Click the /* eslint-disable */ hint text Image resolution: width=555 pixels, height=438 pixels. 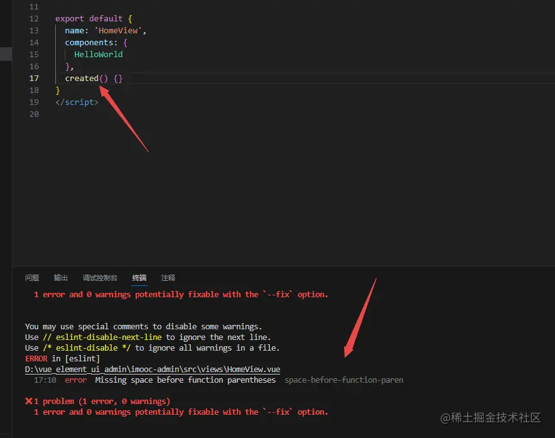[87, 348]
